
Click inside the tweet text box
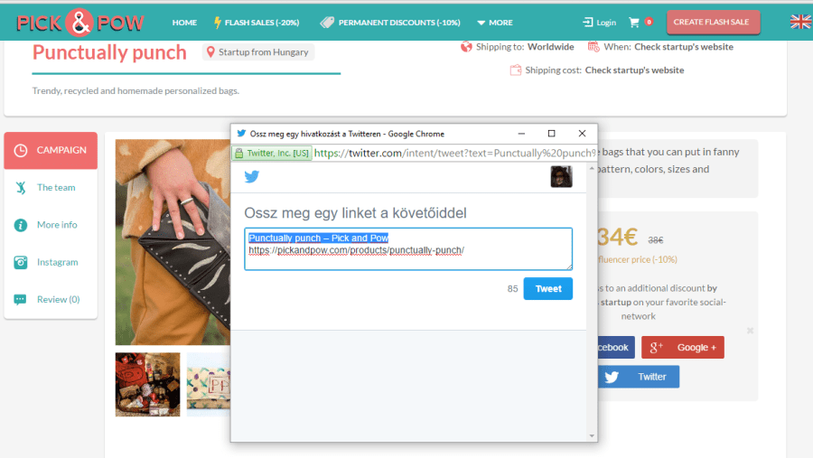click(407, 249)
